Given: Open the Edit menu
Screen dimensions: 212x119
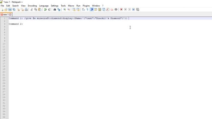Looking at the screenshot, I should coord(8,6).
